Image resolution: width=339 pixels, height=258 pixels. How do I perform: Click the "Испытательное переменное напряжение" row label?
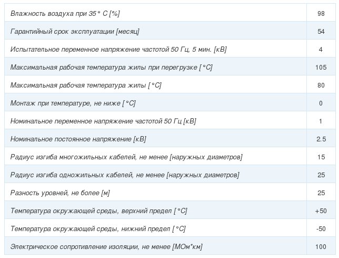(118, 50)
